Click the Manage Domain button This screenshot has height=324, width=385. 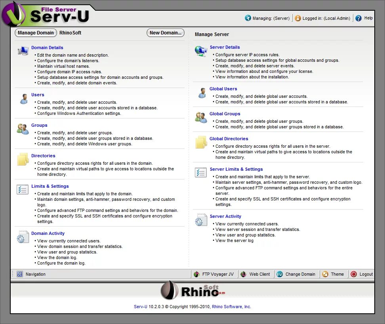point(36,32)
